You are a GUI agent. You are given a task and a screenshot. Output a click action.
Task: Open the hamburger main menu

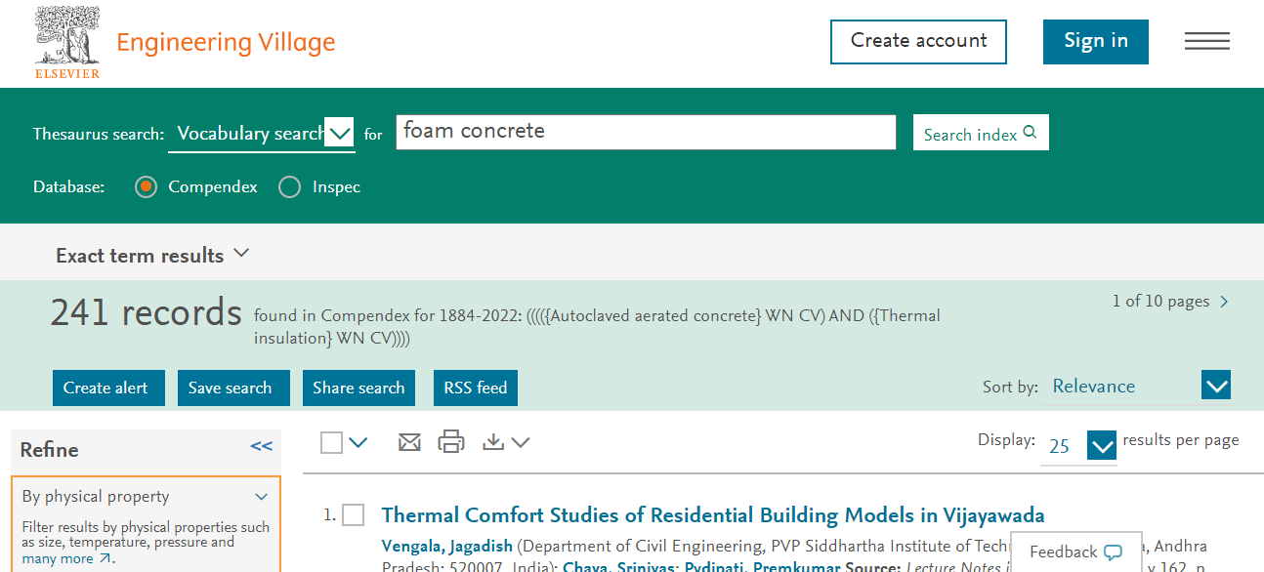pos(1206,41)
